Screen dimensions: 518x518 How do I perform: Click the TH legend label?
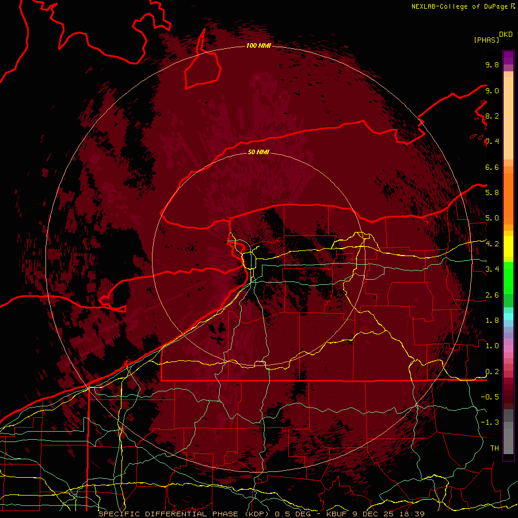pos(494,448)
